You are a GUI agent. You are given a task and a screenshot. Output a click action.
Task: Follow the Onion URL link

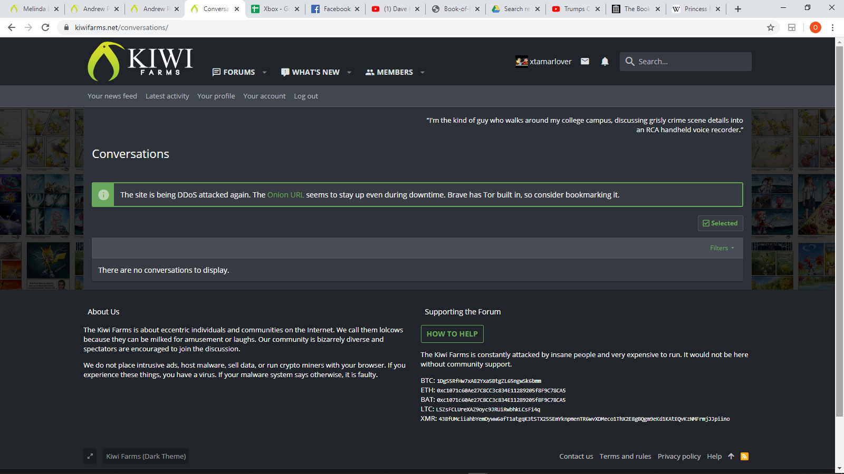coord(285,195)
